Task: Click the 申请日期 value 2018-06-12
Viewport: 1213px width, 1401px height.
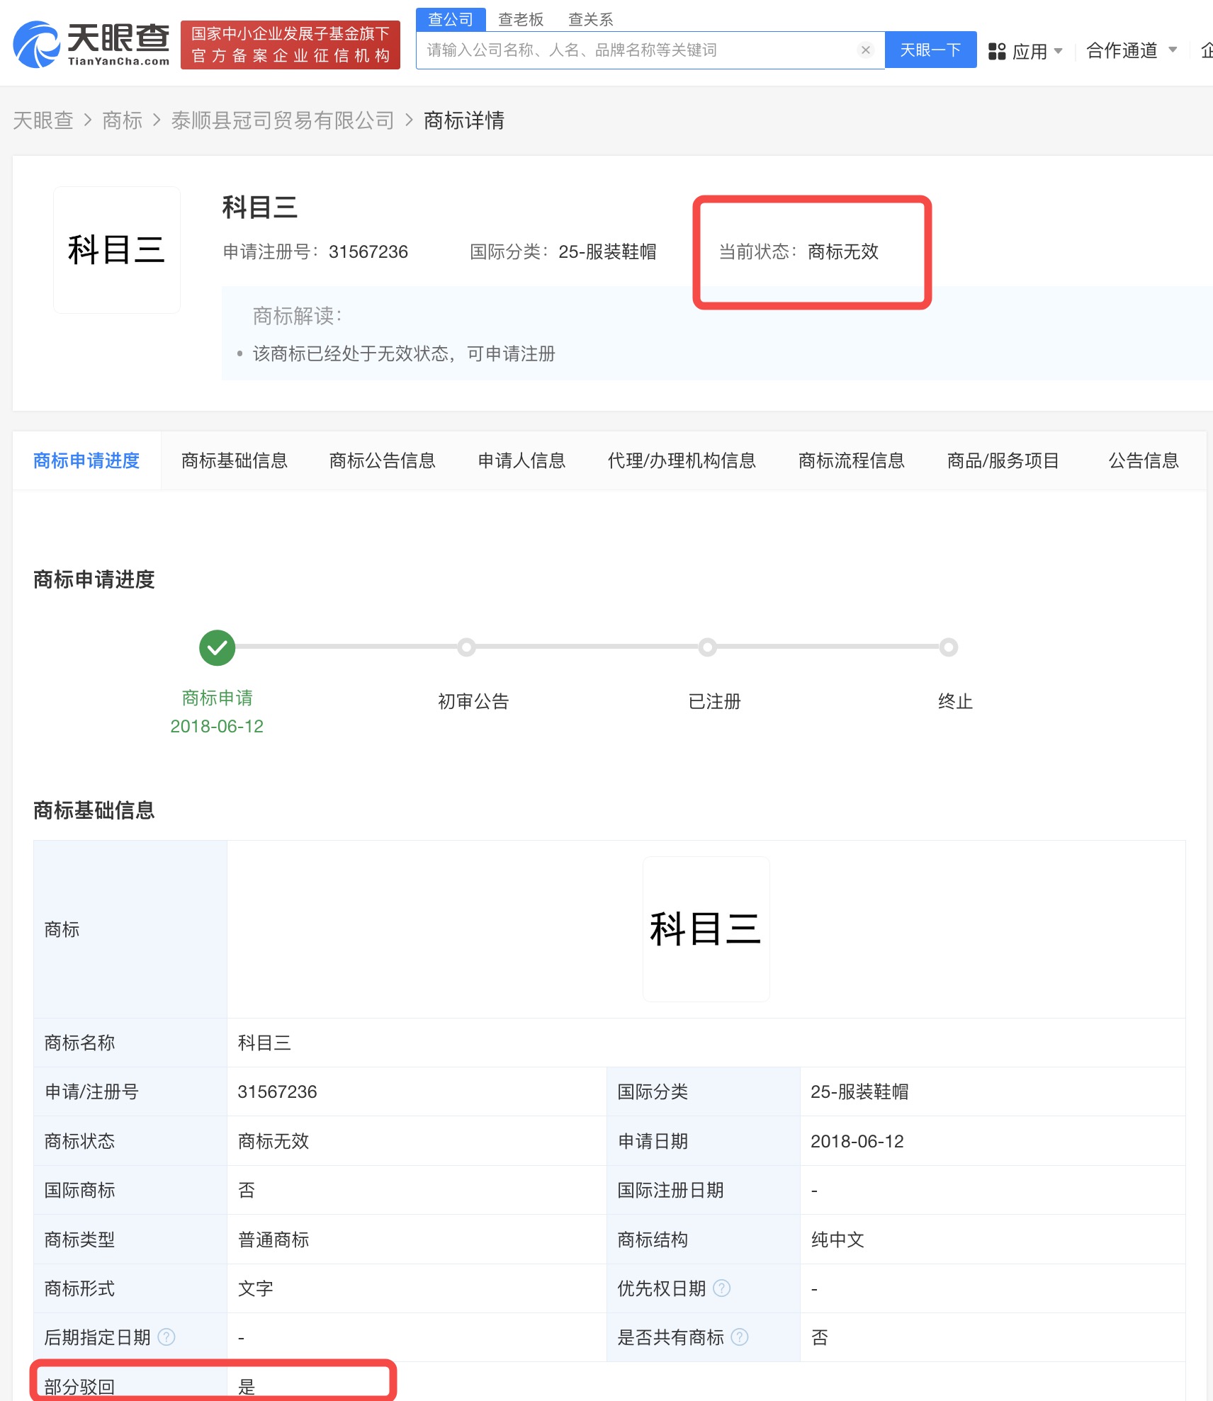Action: [857, 1141]
